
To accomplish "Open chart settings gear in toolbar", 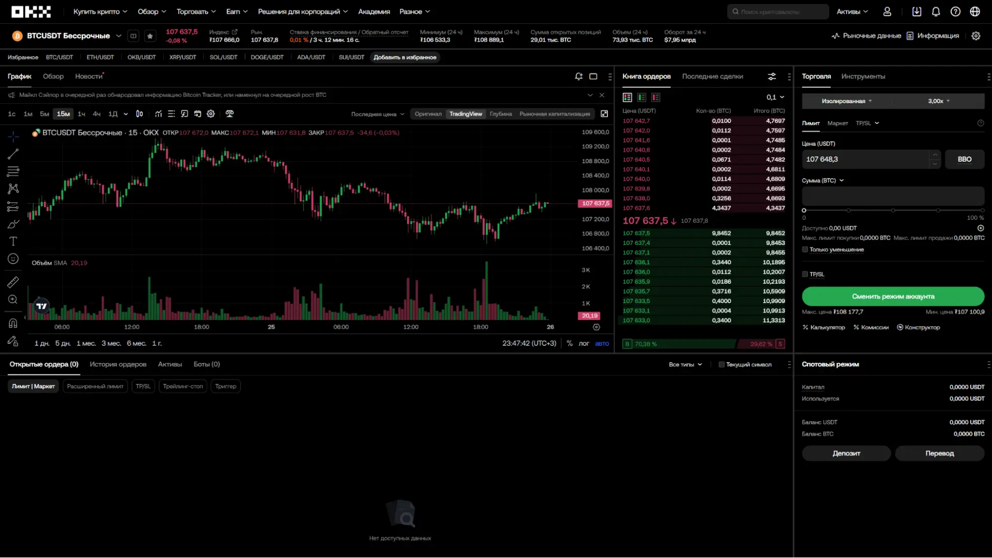I will (x=211, y=114).
